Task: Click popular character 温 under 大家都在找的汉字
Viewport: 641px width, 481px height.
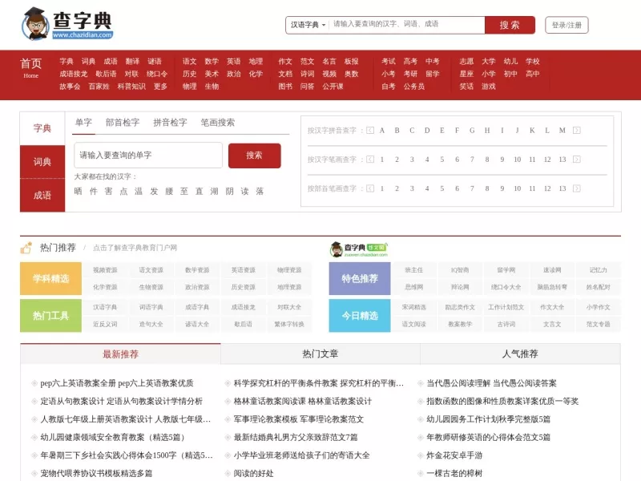Action: pos(139,191)
